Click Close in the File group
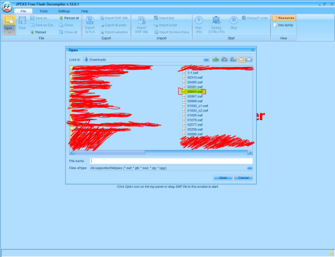Image resolution: width=335 pixels, height=257 pixels. coord(66,25)
